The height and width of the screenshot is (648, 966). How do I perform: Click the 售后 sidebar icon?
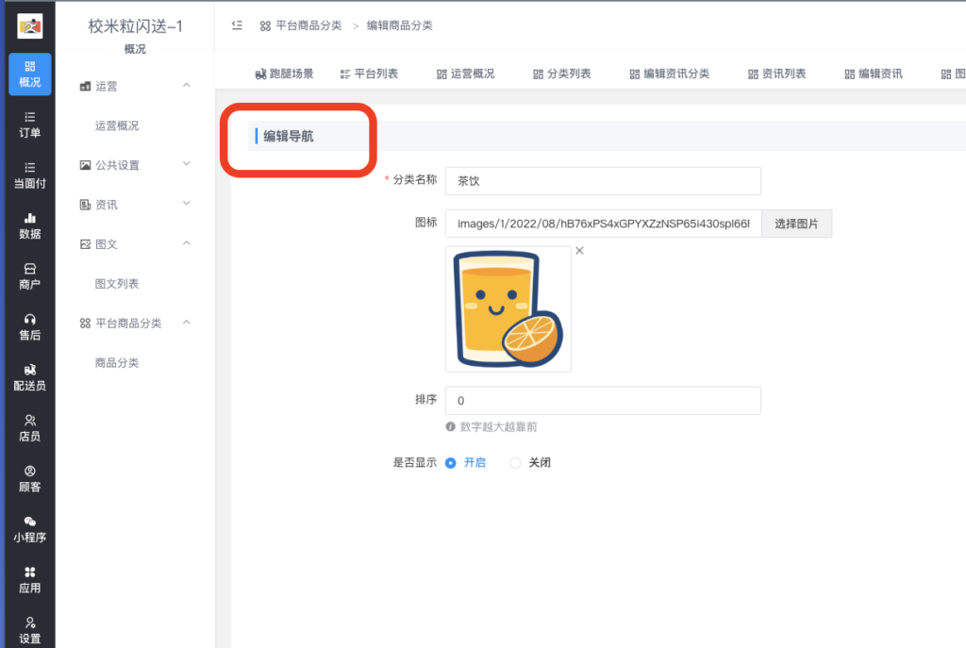(x=28, y=327)
